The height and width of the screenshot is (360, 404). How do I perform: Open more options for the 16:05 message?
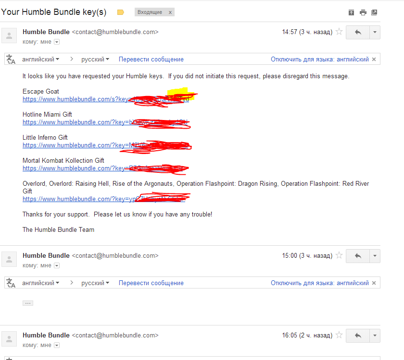point(375,336)
